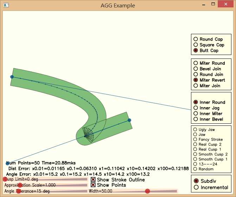Pick the Inner Round option
The image size is (236, 197).
tap(209, 102)
